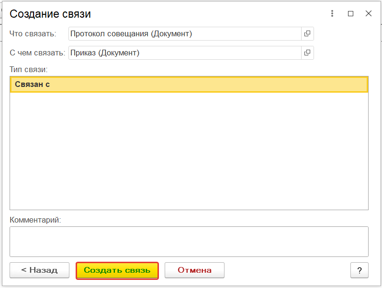
Task: Open Приказ document via open icon
Action: (307, 53)
